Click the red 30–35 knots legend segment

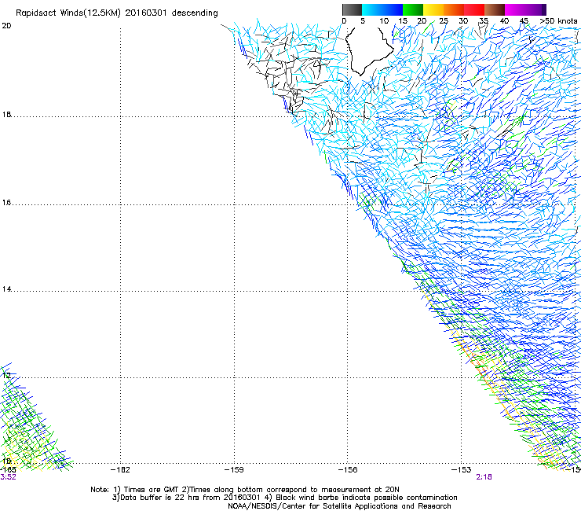point(474,9)
